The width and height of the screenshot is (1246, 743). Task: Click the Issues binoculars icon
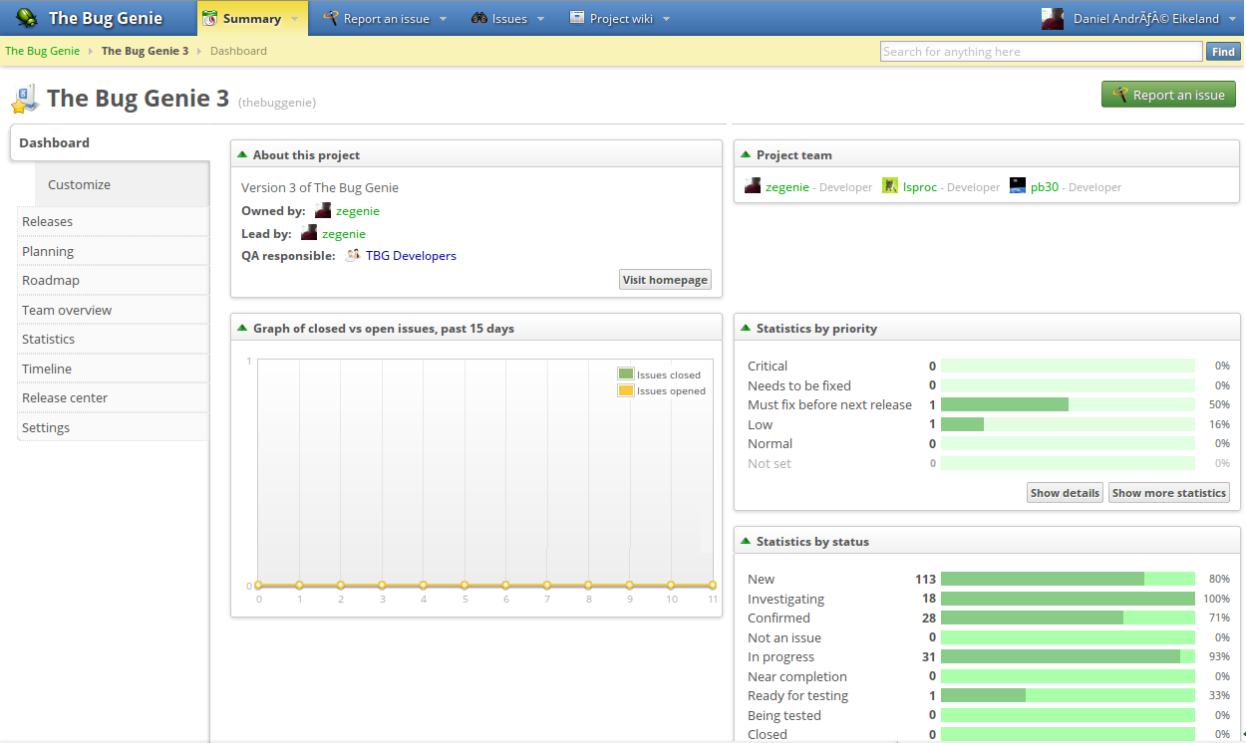click(x=479, y=18)
